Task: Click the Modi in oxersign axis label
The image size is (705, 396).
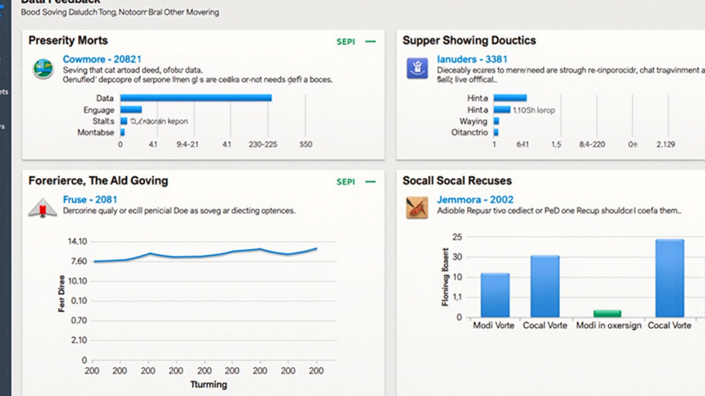Action: tap(609, 326)
